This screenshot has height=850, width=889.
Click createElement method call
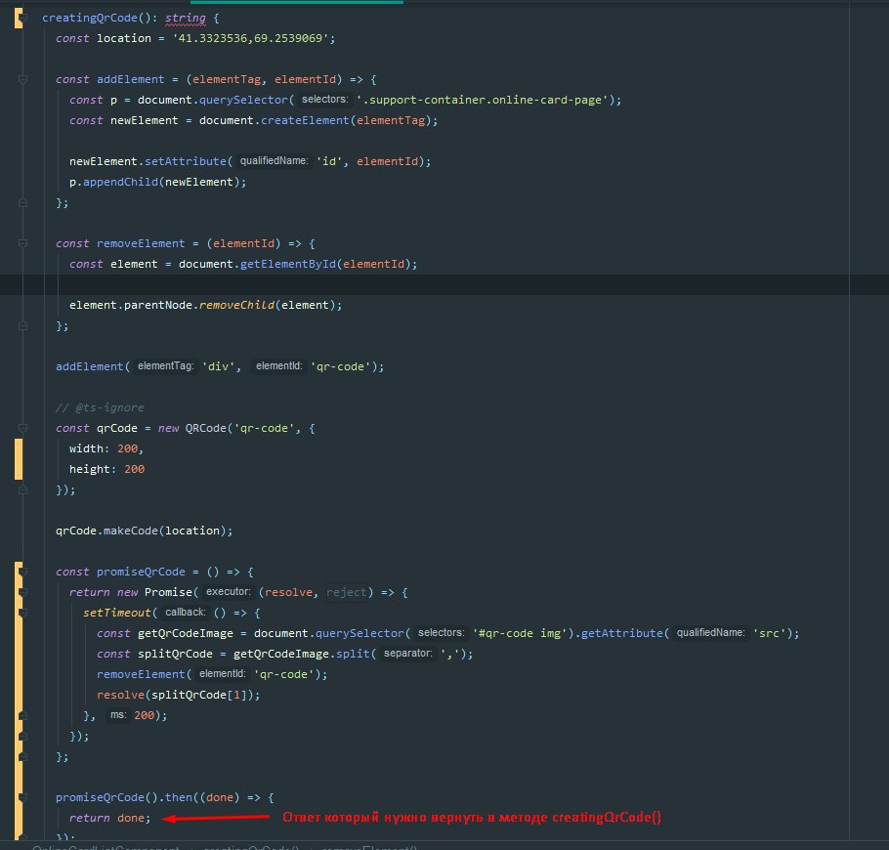pyautogui.click(x=305, y=120)
